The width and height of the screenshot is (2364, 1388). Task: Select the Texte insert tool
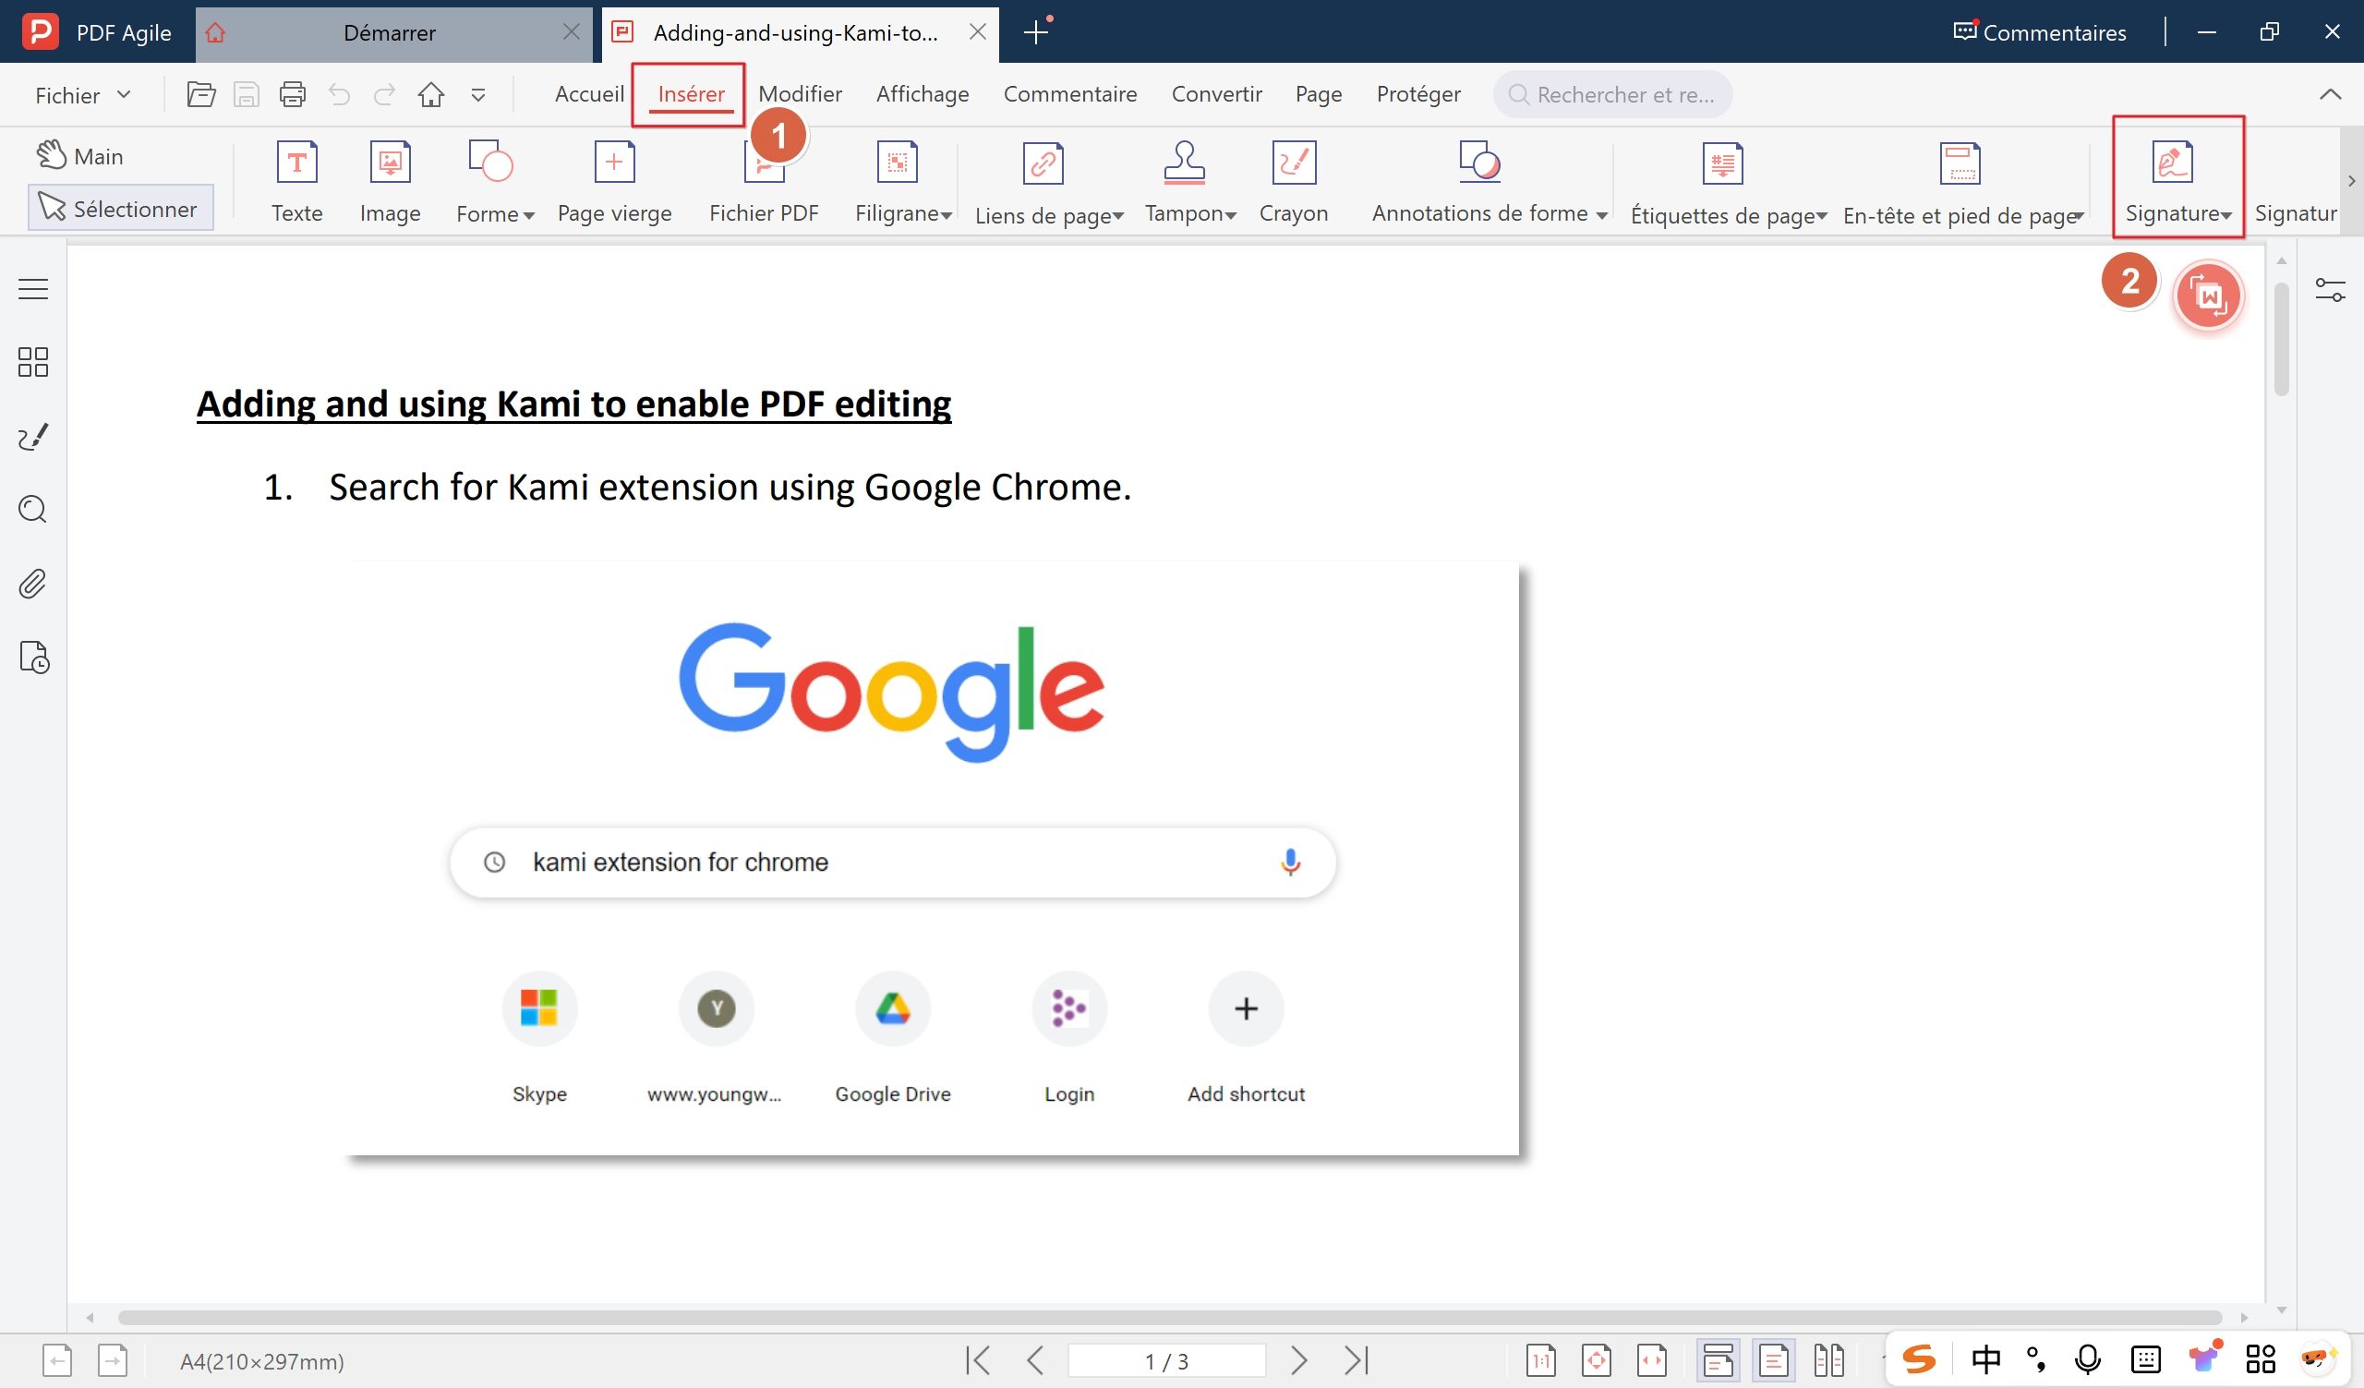pos(296,182)
